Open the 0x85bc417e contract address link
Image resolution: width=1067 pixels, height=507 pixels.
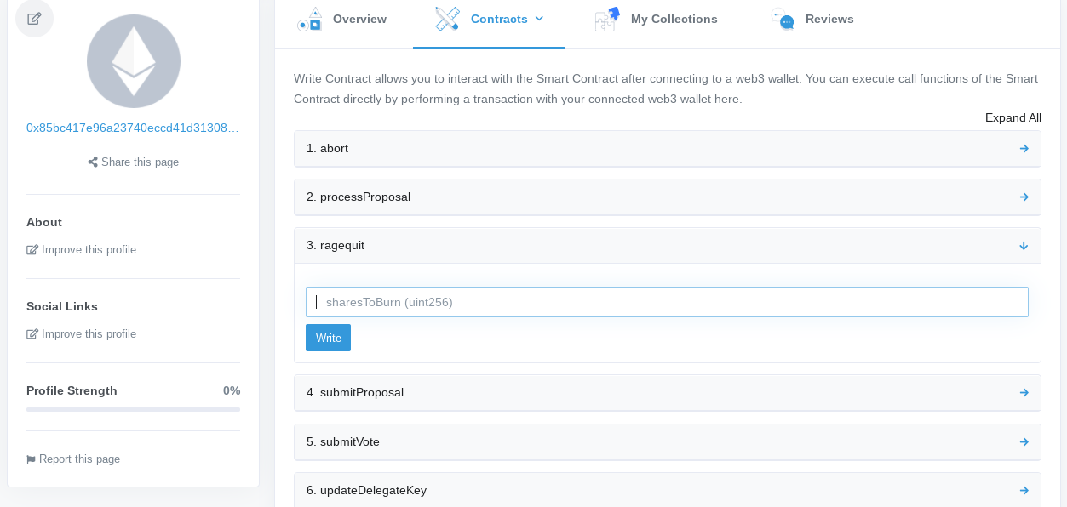133,128
